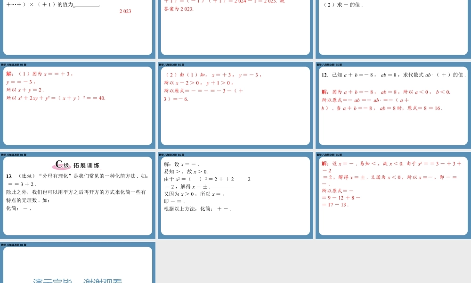Viewport: 471px width, 283px height.
Task: Click the red 解：因为 a + b = − 8 line
Action: pos(386,92)
